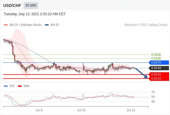Click the MA 20 + Bollinger Bands legend swatch

click(6, 25)
